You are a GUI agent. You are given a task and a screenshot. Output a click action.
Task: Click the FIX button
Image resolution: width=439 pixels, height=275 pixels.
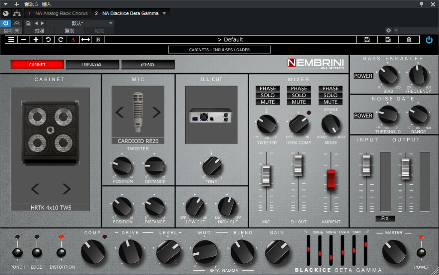point(385,218)
